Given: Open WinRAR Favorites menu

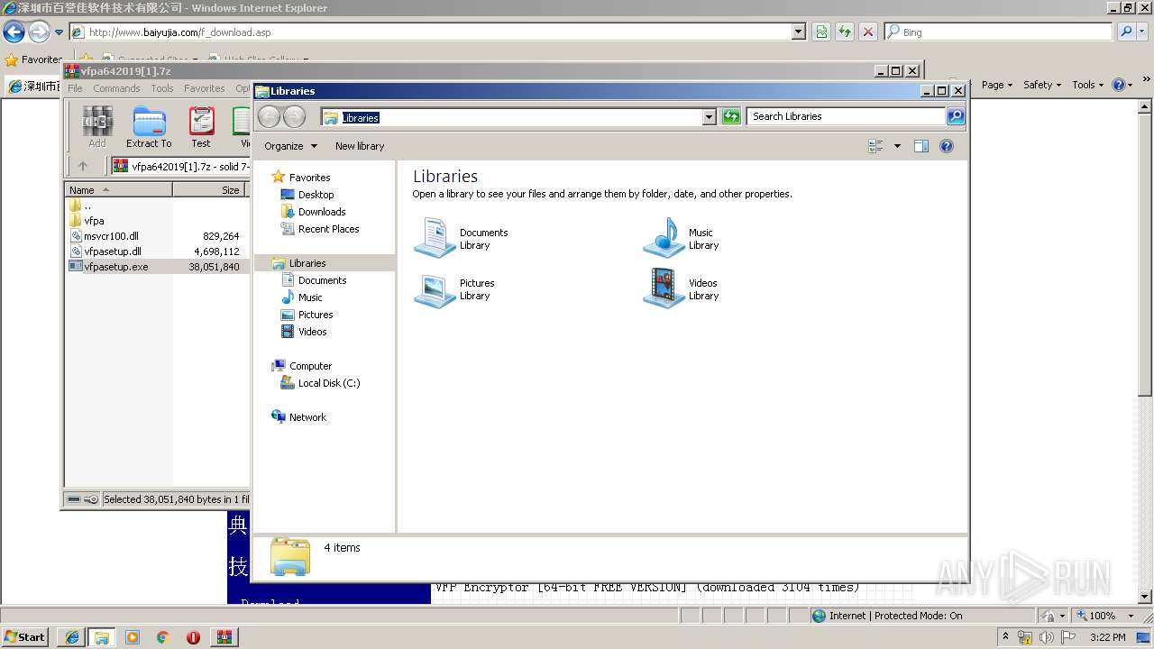Looking at the screenshot, I should coord(205,88).
